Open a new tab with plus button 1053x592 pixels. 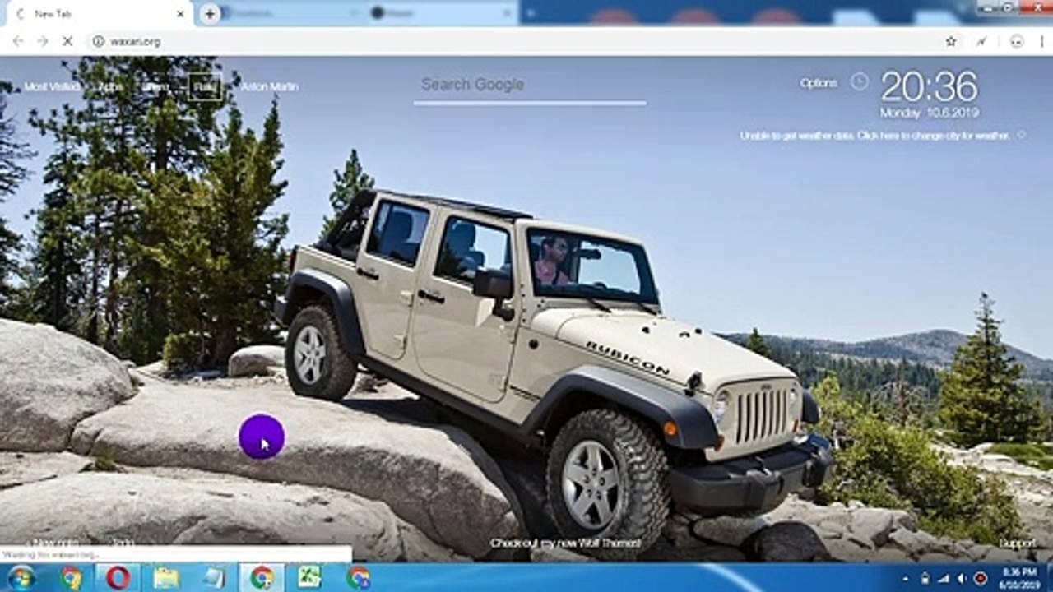[210, 13]
